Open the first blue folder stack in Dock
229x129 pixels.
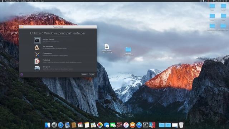[162, 125]
